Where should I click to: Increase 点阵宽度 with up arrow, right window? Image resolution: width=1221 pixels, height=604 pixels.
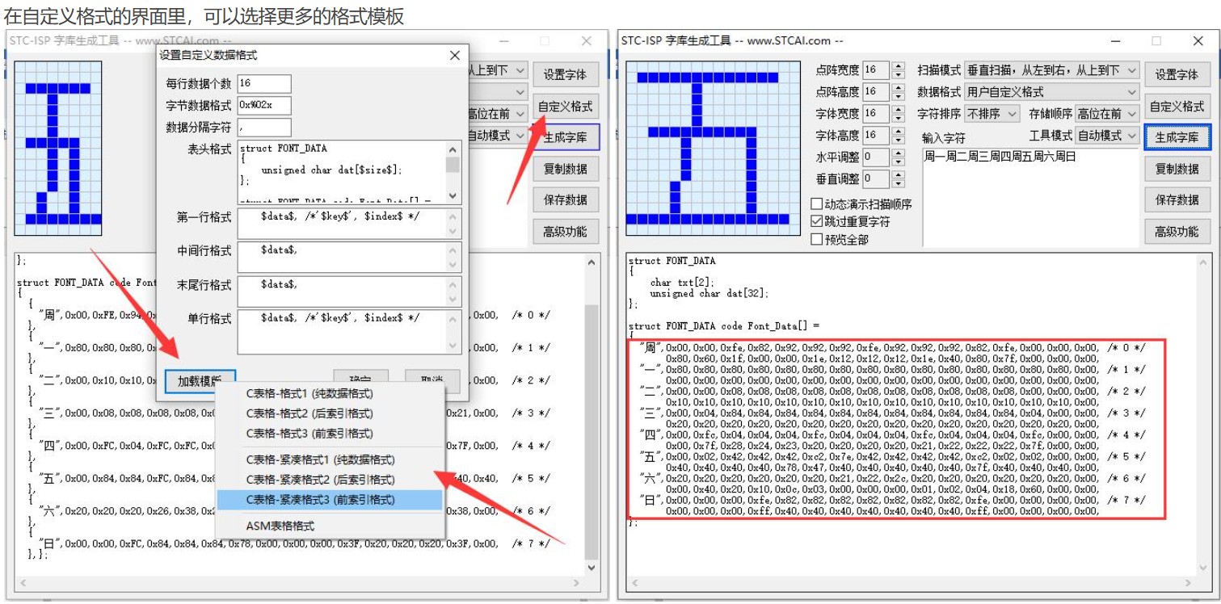(x=899, y=66)
